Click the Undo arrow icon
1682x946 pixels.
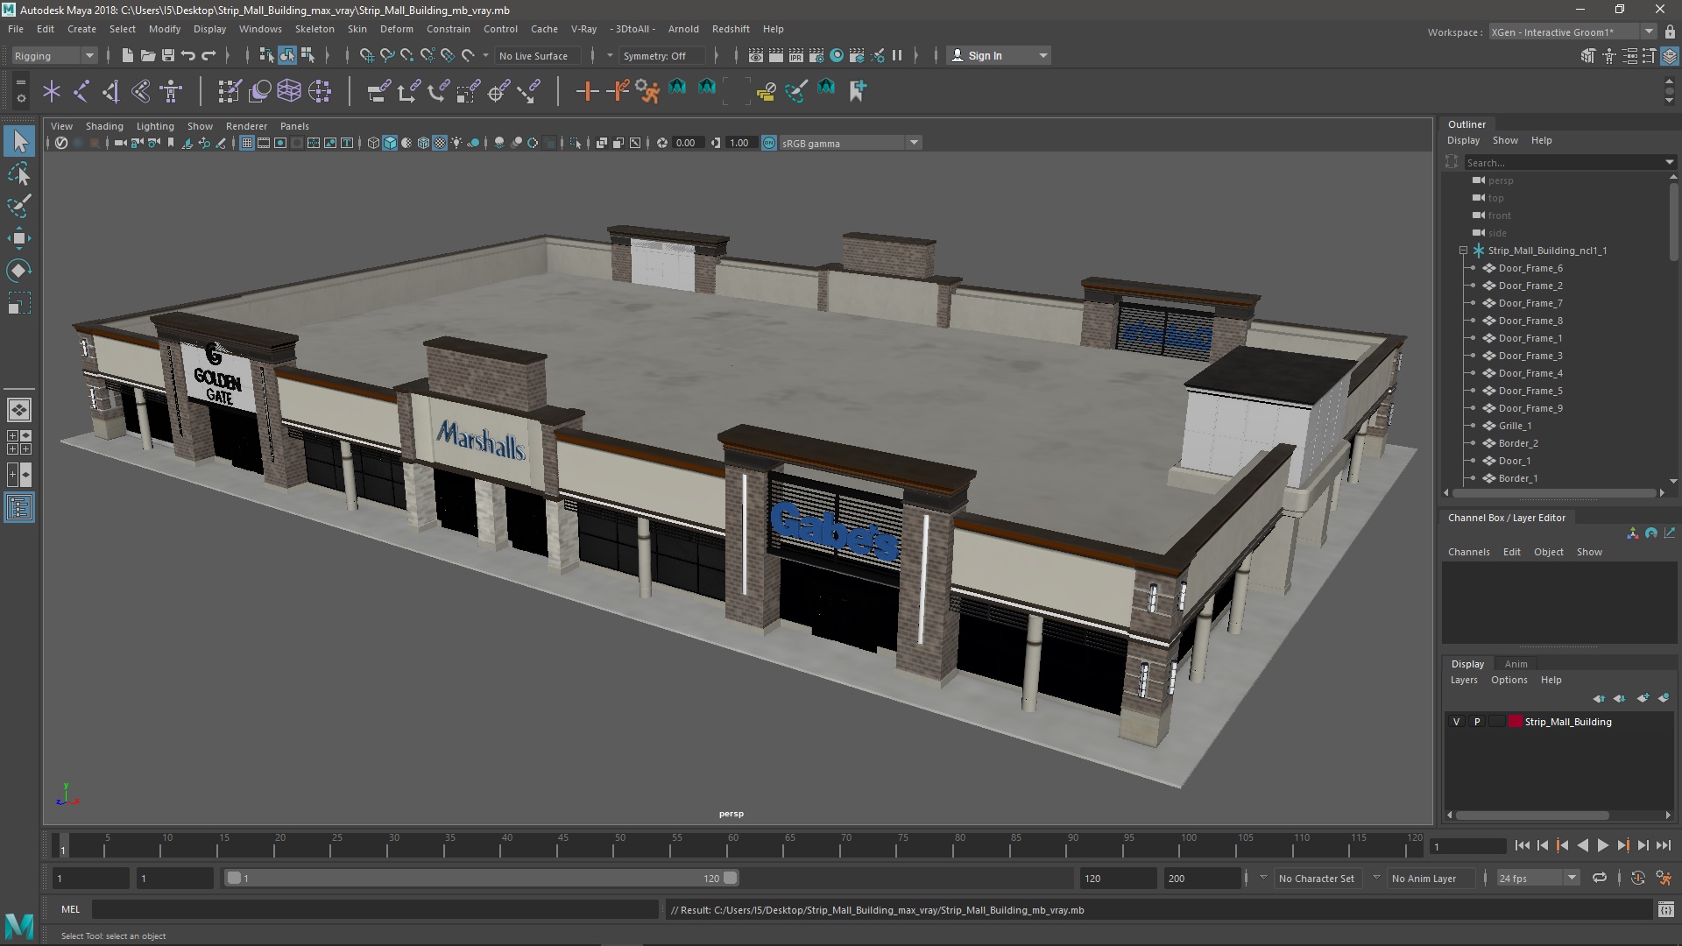point(187,55)
